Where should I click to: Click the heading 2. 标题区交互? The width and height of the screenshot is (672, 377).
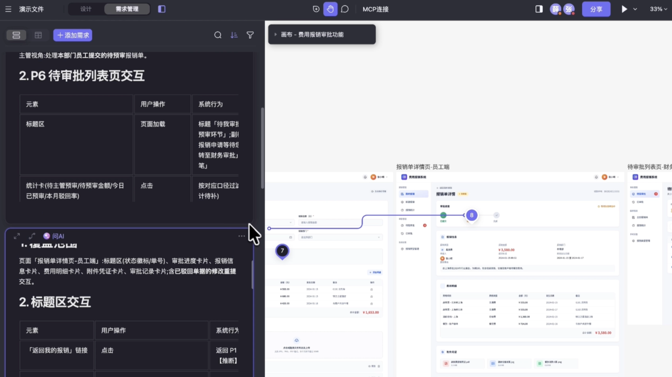[x=55, y=302]
